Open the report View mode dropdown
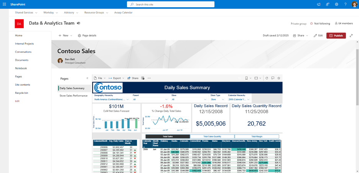The image size is (359, 173). (x=258, y=78)
